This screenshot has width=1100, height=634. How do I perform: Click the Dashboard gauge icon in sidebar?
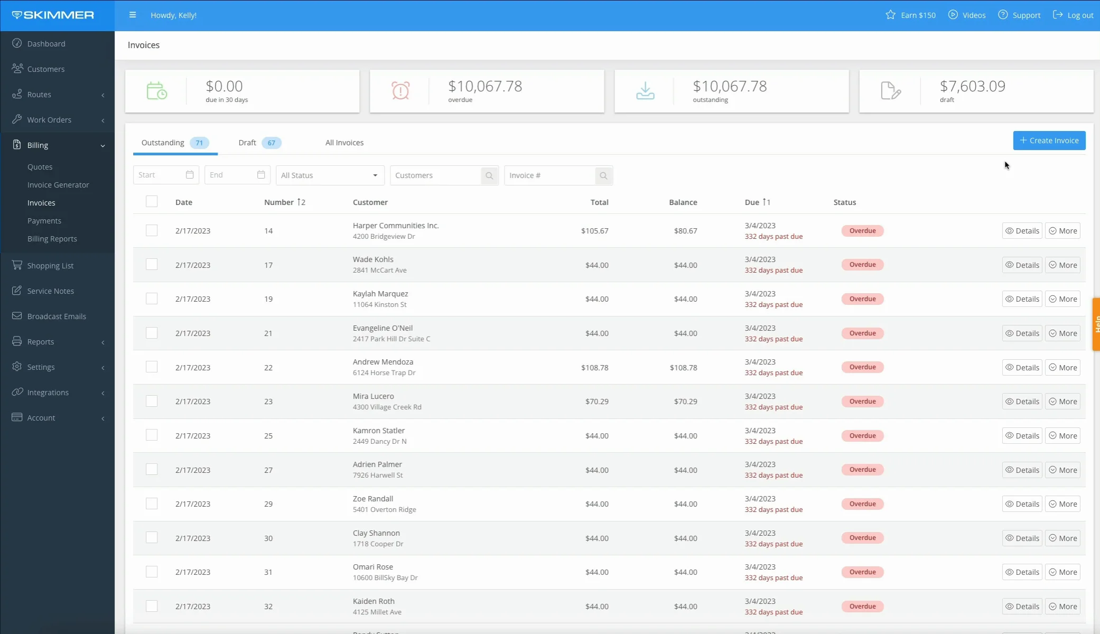[17, 43]
